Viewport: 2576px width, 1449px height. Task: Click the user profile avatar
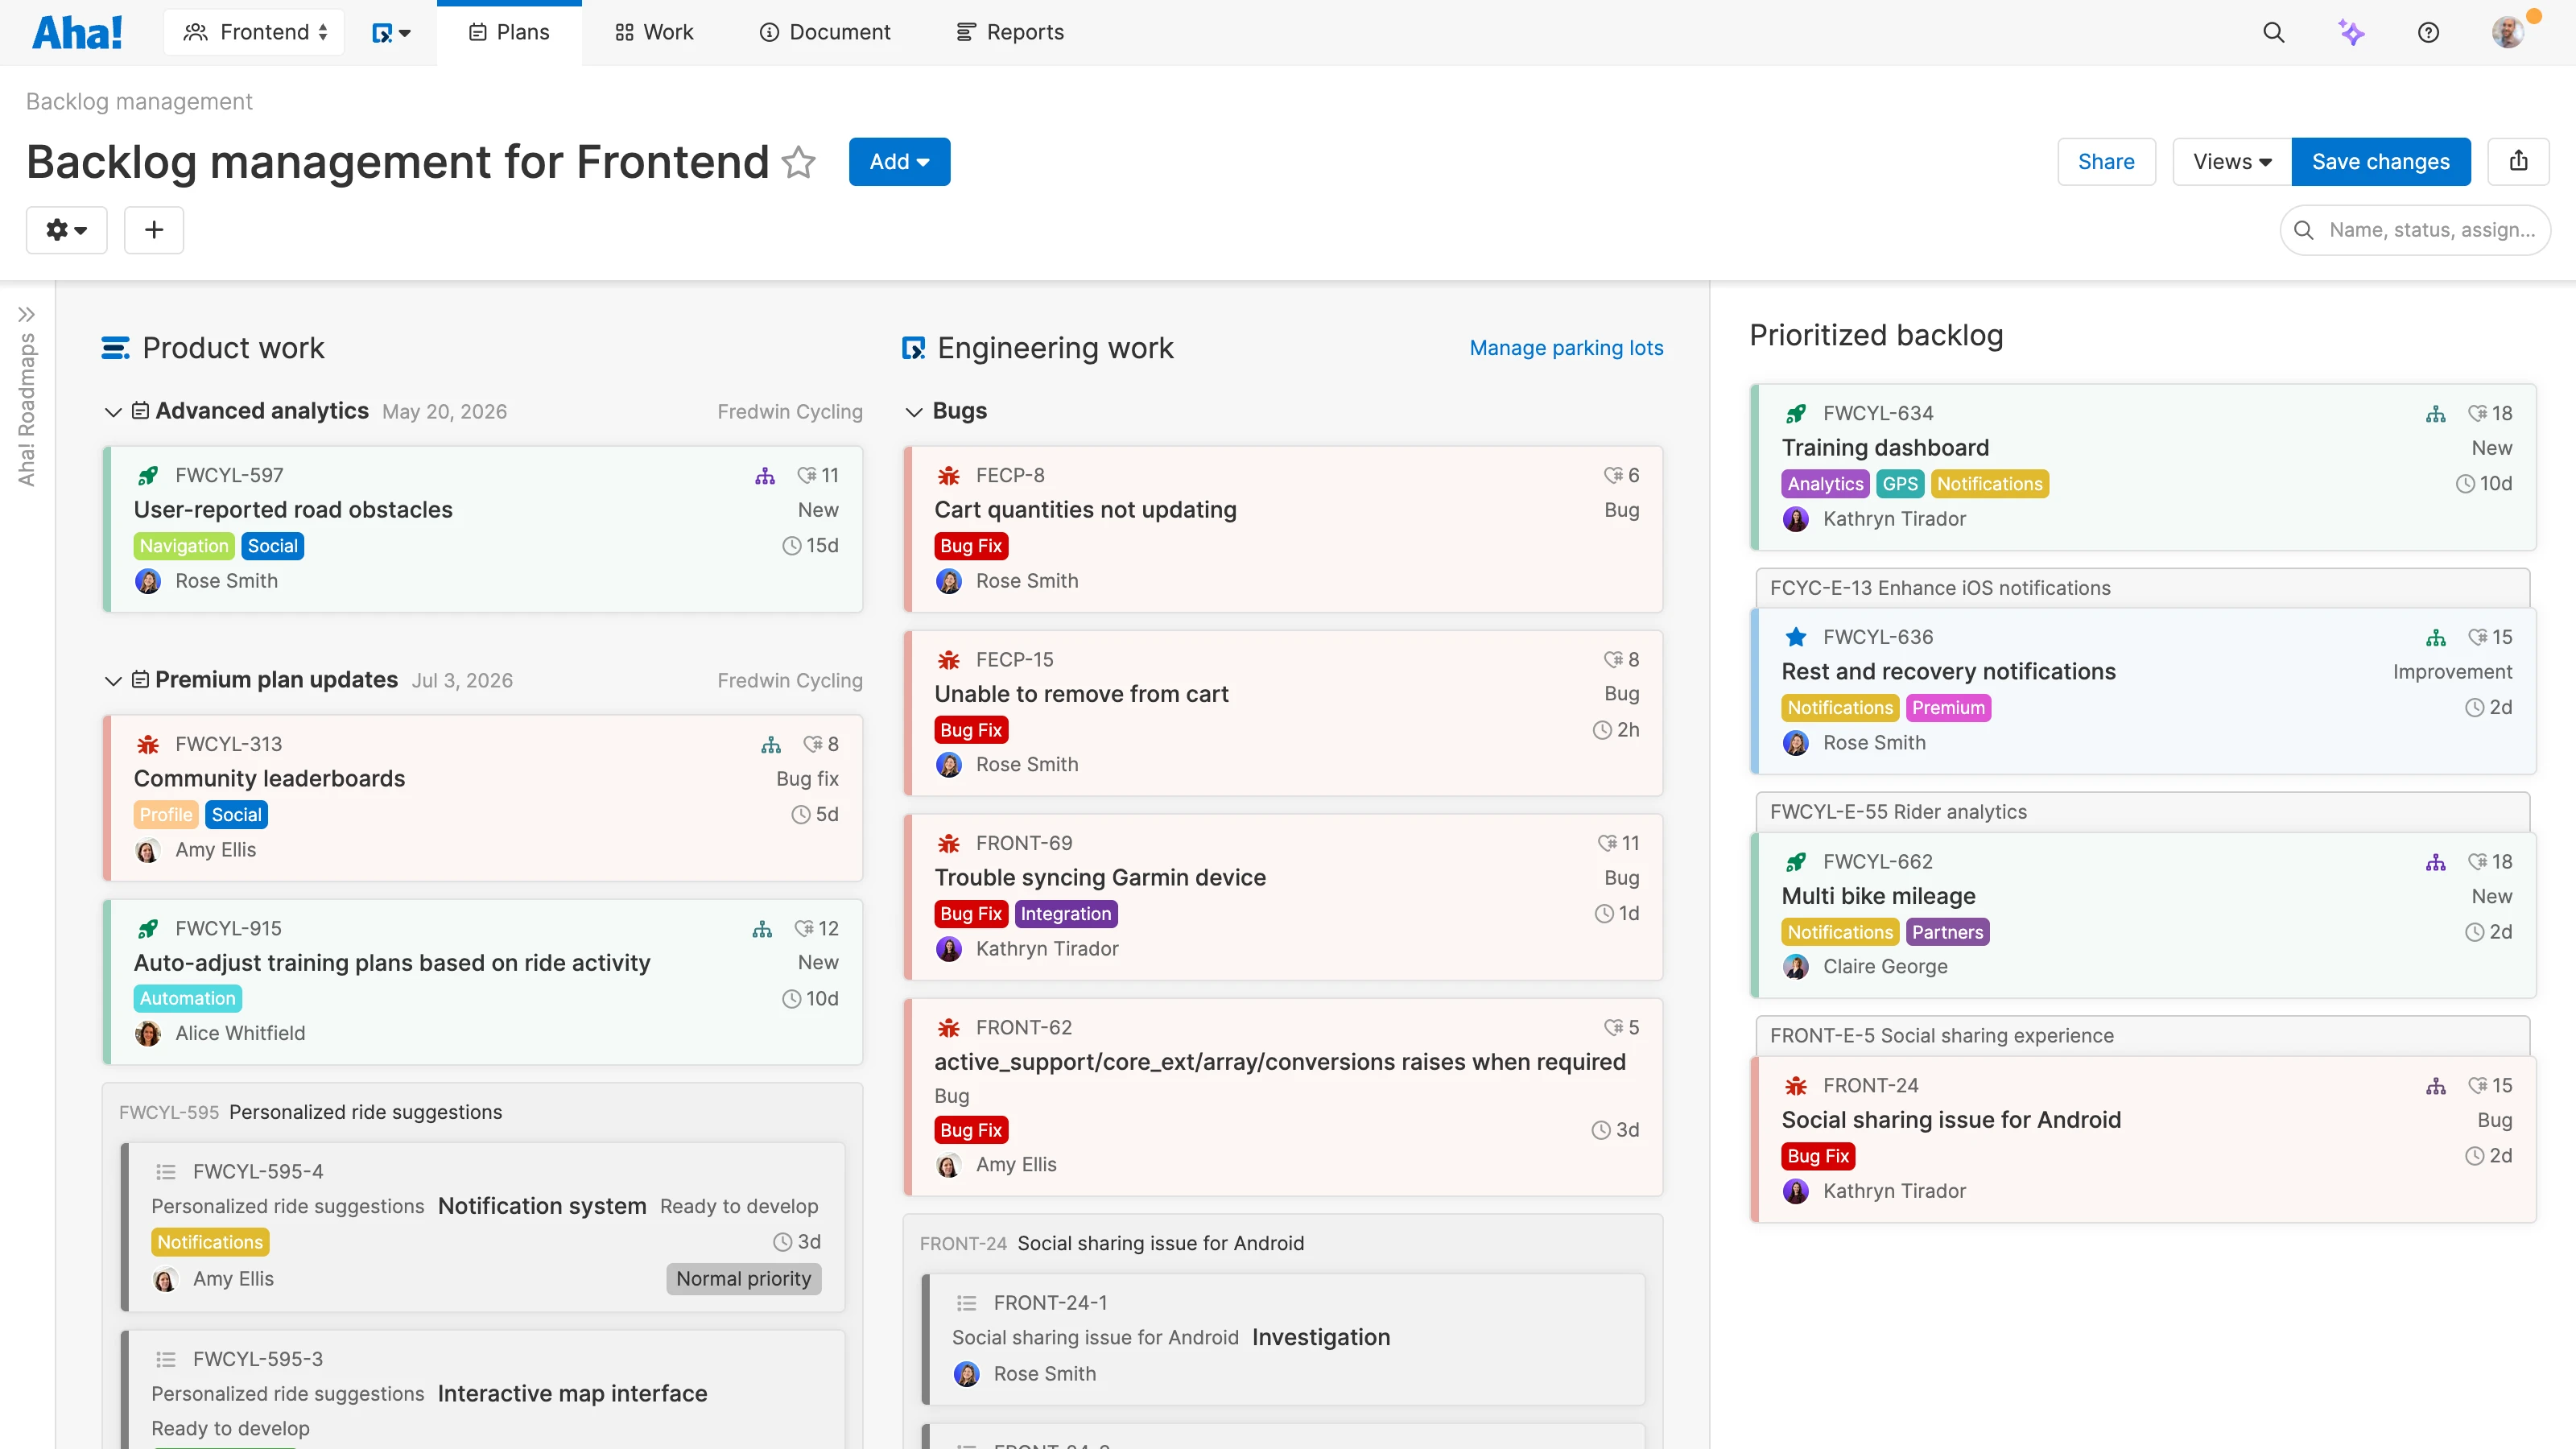[x=2508, y=32]
